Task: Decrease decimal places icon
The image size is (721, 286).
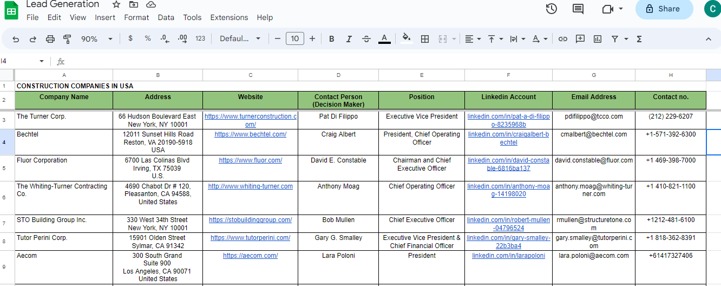Action: click(x=165, y=38)
